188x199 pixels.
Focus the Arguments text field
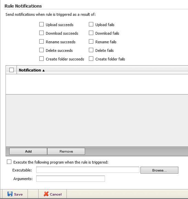pyautogui.click(x=71, y=179)
